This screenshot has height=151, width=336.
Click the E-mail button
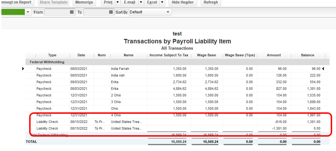[130, 2]
